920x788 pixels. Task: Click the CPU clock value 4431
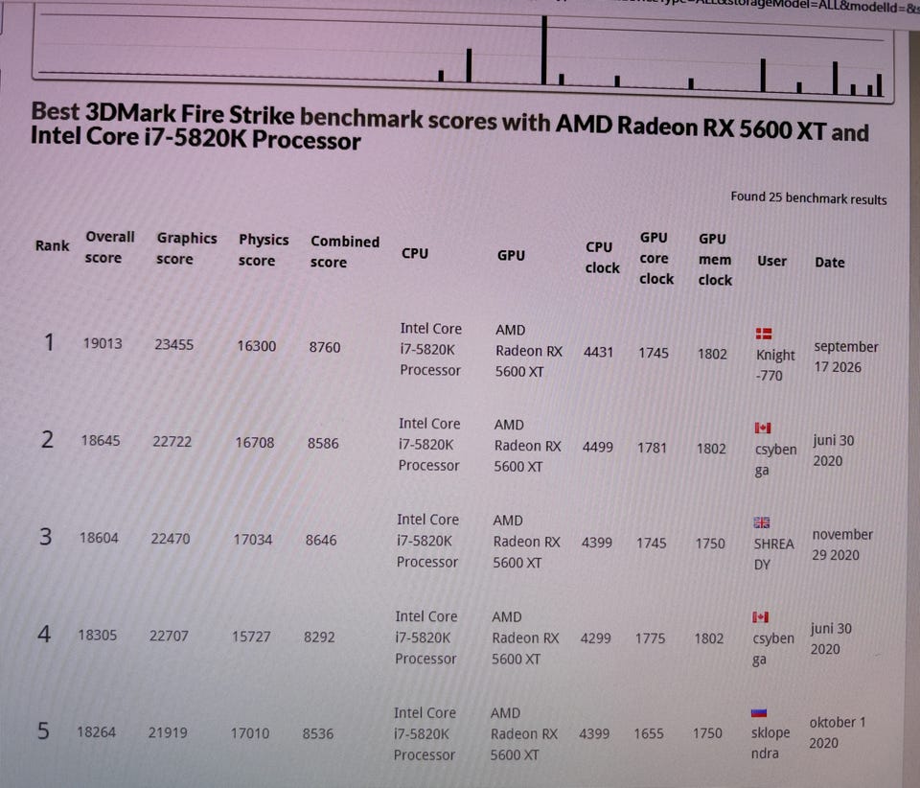(598, 352)
